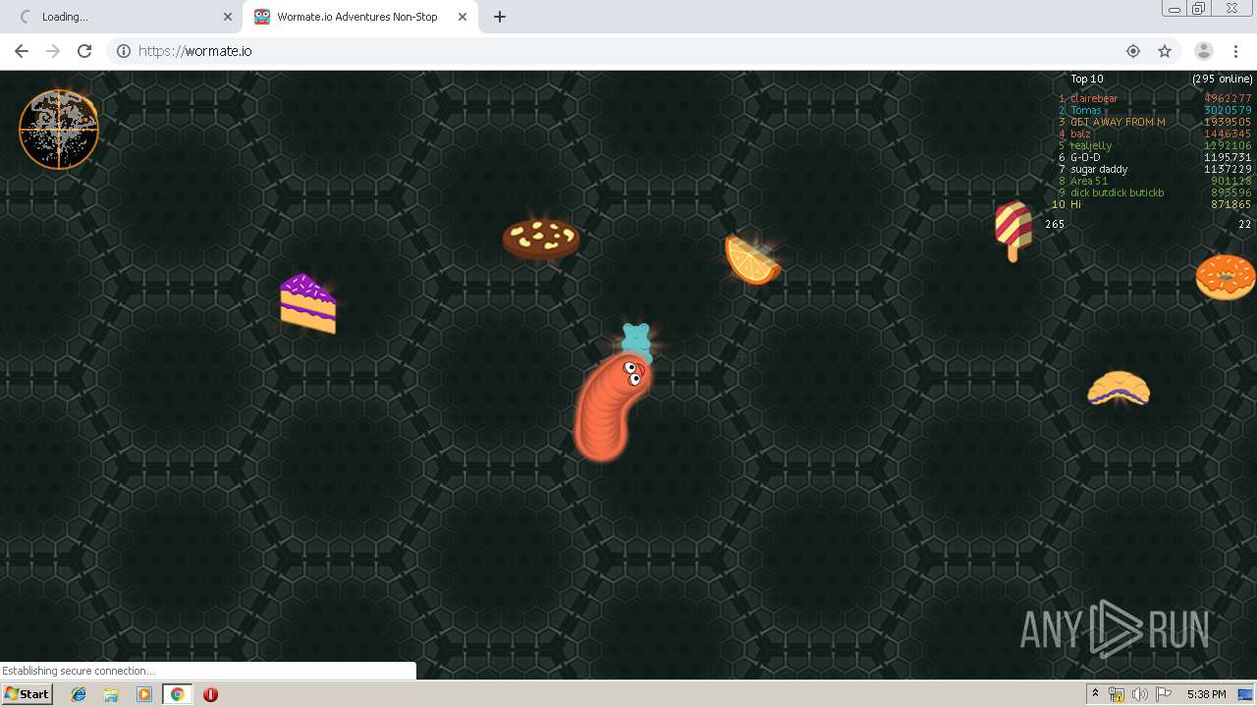Open the Chrome profile avatar menu
The image size is (1257, 707).
[1204, 51]
